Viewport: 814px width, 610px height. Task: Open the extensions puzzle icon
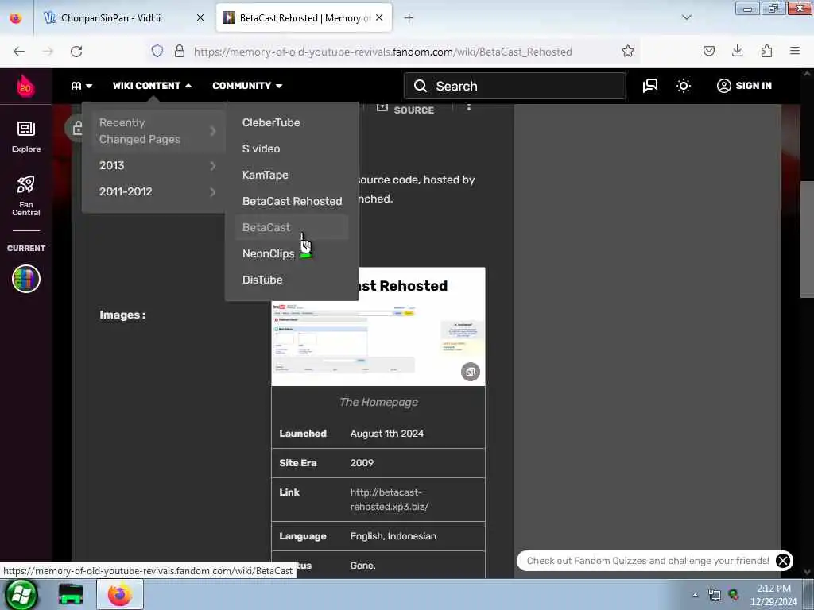pos(766,51)
